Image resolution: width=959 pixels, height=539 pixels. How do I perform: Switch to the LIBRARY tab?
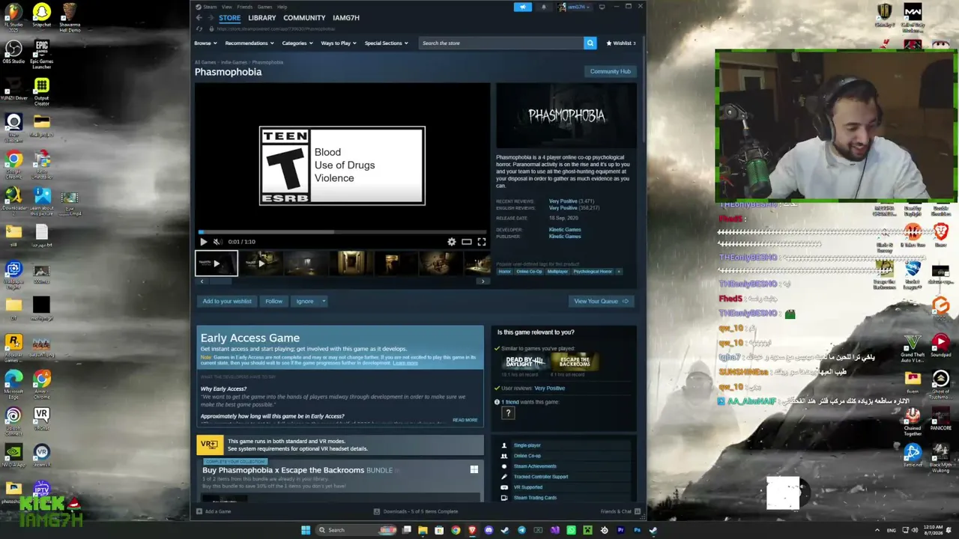[261, 17]
